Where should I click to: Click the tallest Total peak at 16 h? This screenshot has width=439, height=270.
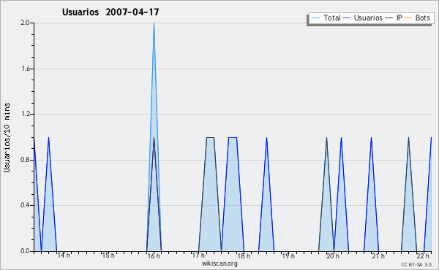click(154, 23)
